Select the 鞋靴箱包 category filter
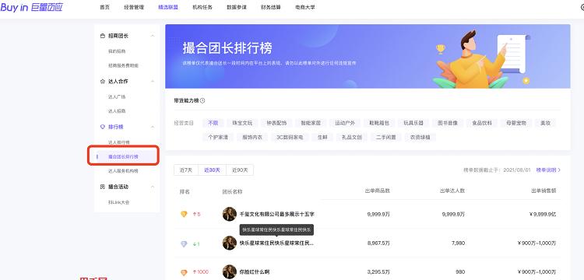The height and width of the screenshot is (280, 584). click(379, 123)
